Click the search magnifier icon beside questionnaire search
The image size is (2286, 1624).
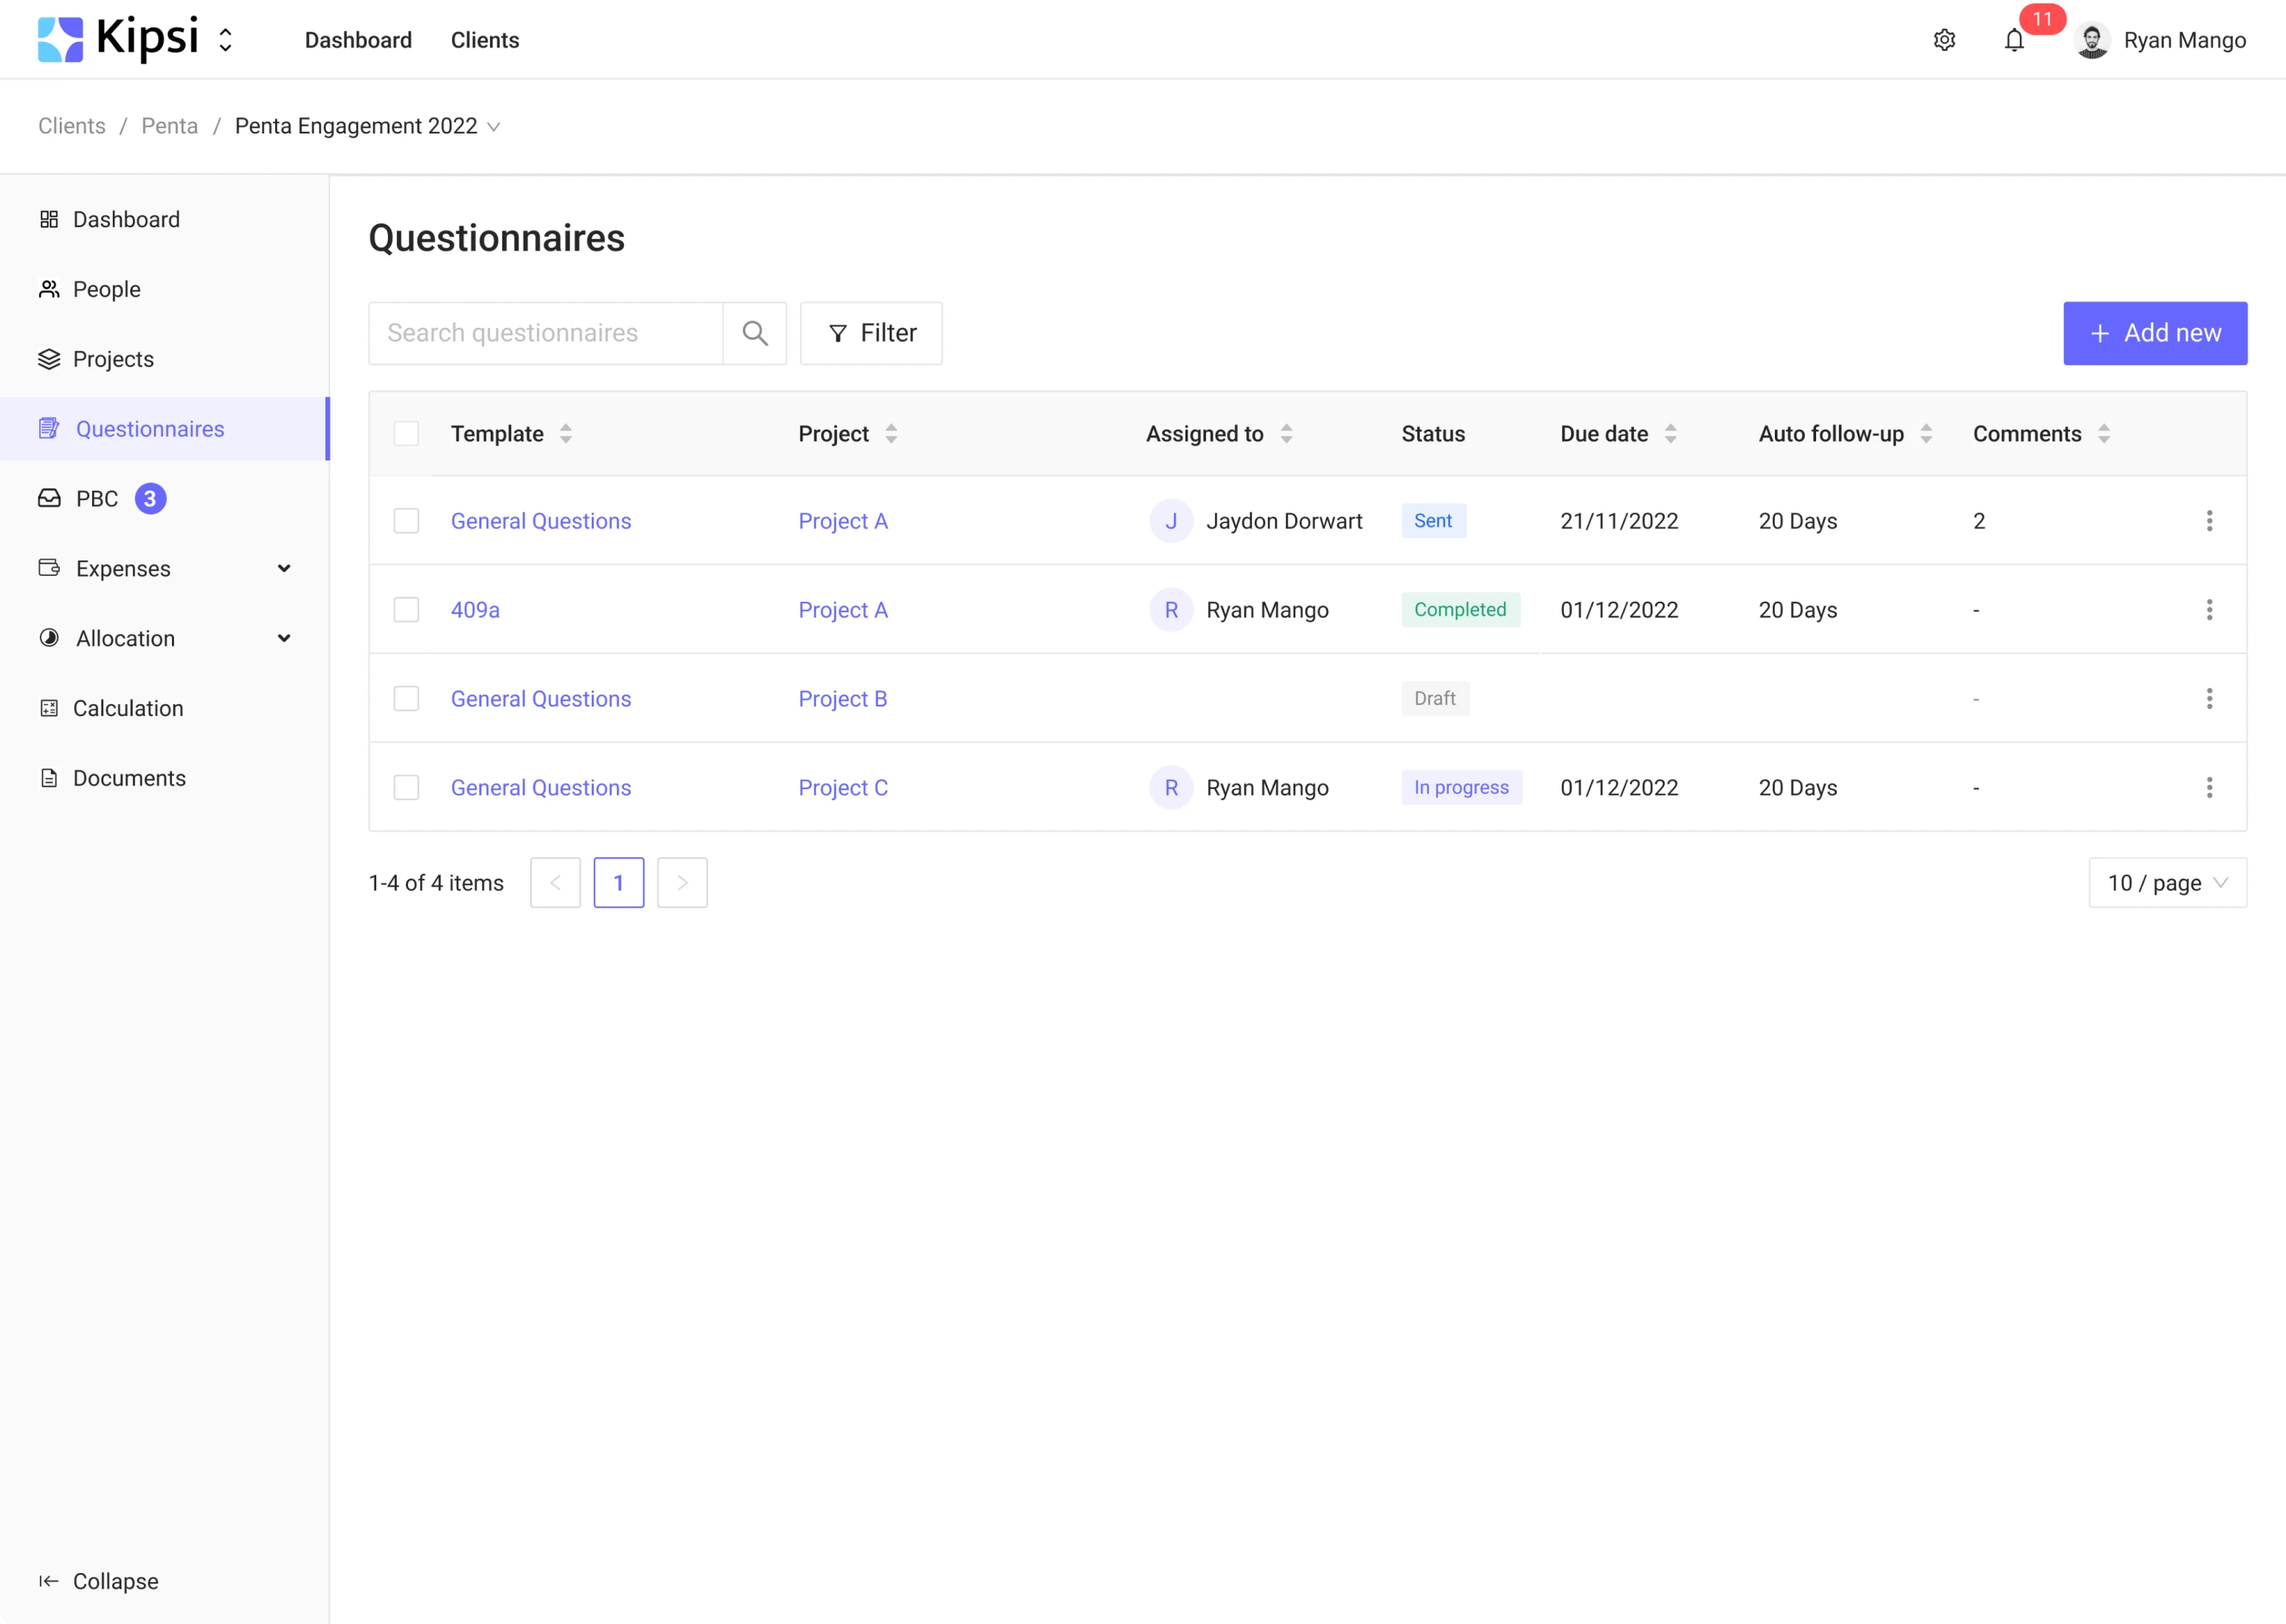coord(755,333)
